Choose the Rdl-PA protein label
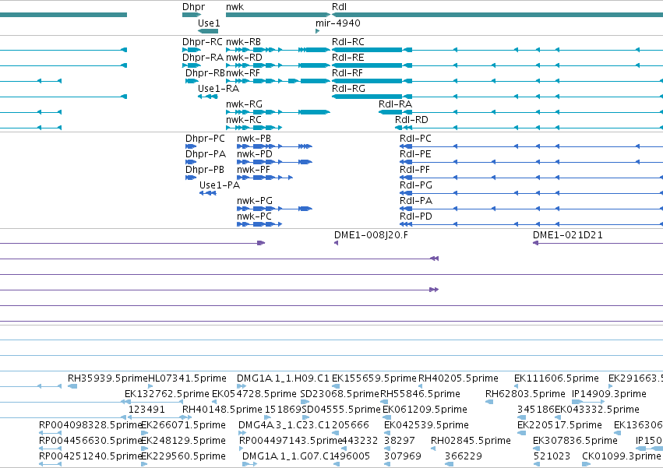663x468 pixels. click(x=416, y=201)
